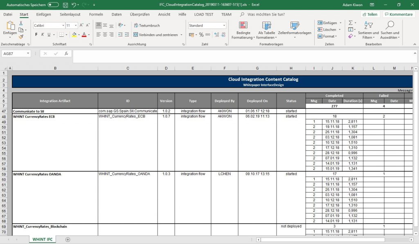Copy the selection with the copy icon
The width and height of the screenshot is (419, 244).
pyautogui.click(x=21, y=30)
